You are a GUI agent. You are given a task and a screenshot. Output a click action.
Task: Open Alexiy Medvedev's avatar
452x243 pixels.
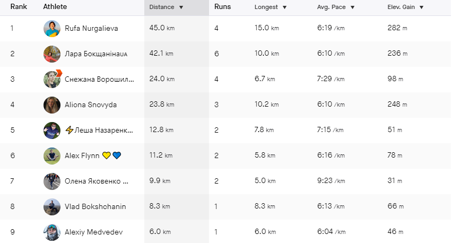[52, 232]
